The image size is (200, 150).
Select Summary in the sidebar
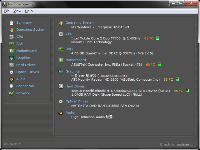click(x=24, y=23)
